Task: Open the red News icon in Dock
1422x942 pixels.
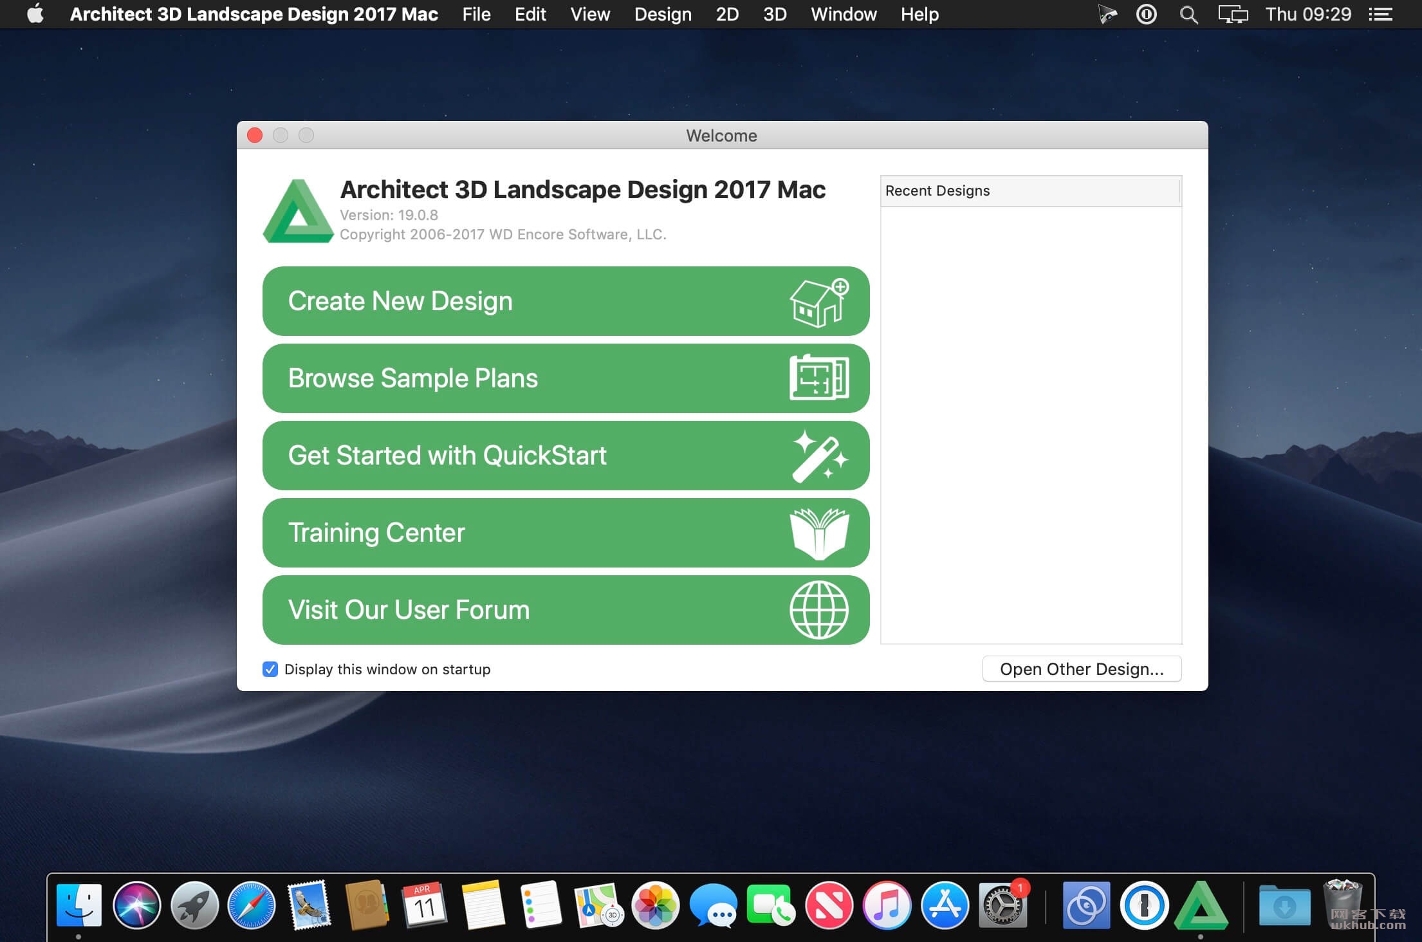Action: 829,905
